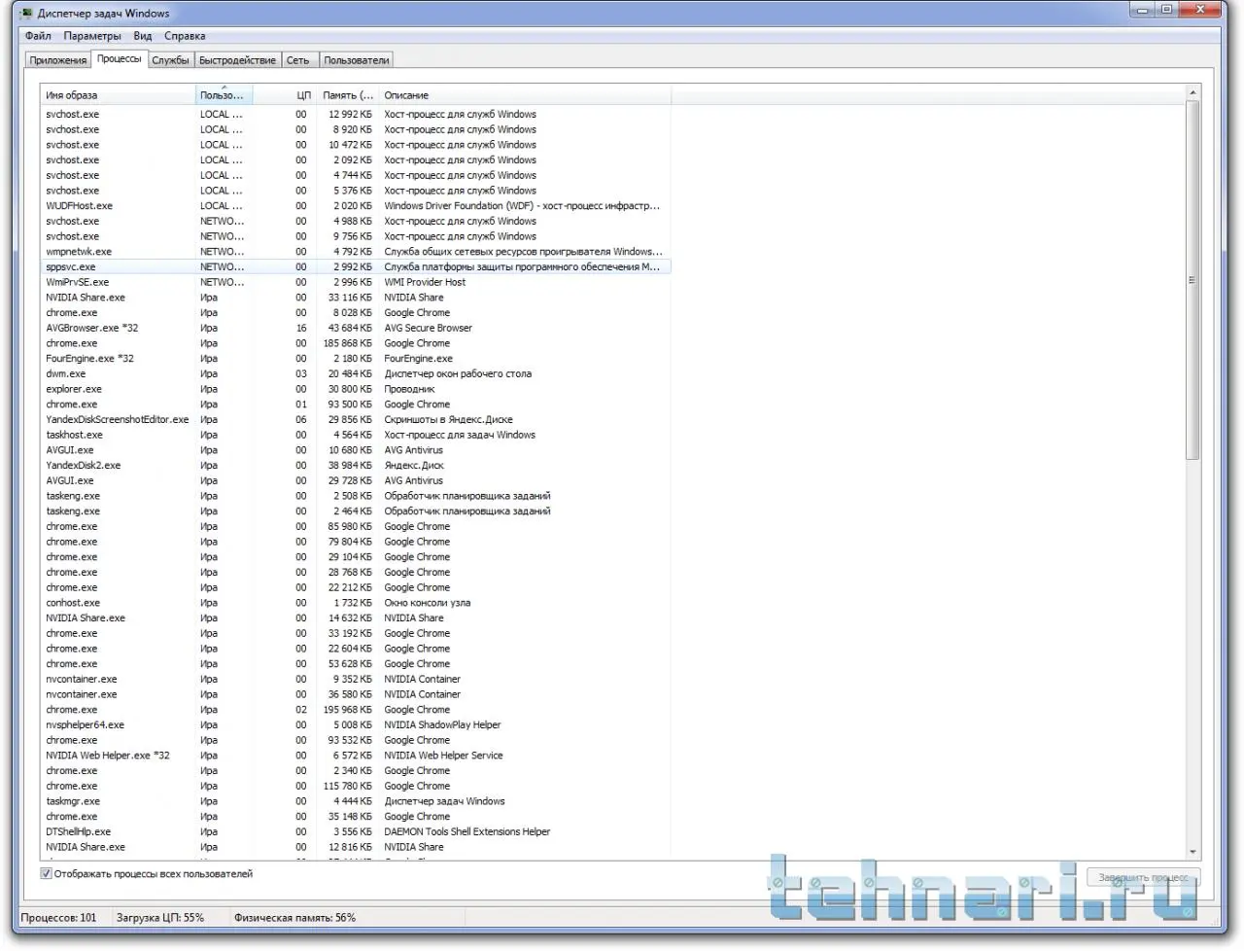The image size is (1244, 951).
Task: Click the 'Яндекс.Диск' description cell
Action: (414, 466)
